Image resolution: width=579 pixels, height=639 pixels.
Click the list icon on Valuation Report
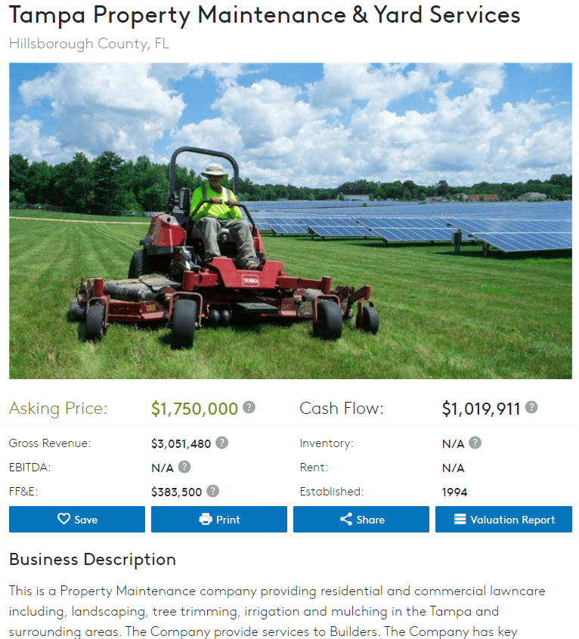[460, 519]
